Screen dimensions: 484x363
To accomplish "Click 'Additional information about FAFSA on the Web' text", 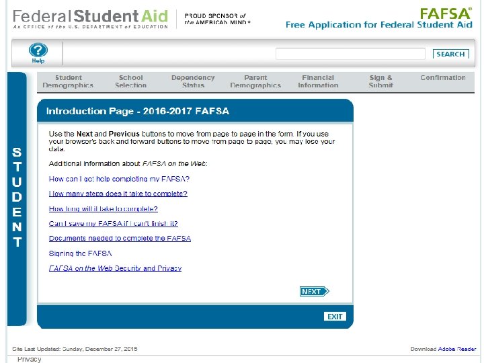I will [x=128, y=164].
